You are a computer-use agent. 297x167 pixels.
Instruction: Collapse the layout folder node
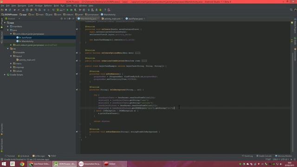click(11, 56)
